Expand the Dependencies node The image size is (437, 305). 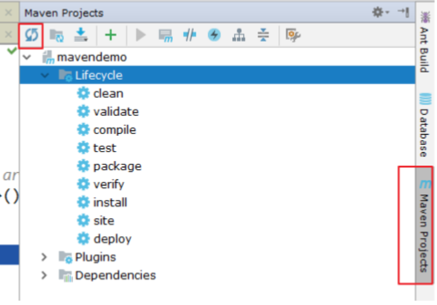pos(44,275)
